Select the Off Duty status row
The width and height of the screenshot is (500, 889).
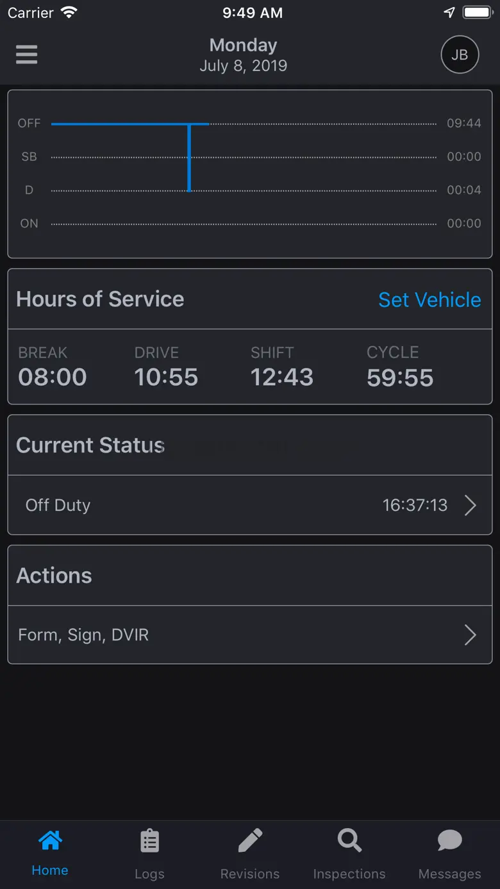coord(192,505)
